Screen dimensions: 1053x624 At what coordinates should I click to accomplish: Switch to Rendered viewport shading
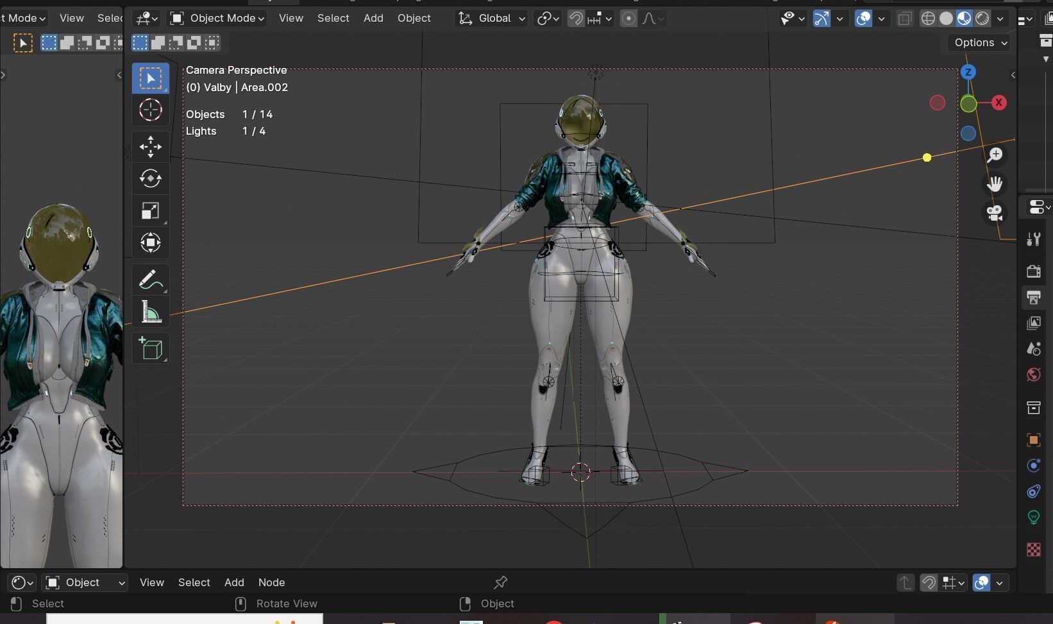coord(982,19)
